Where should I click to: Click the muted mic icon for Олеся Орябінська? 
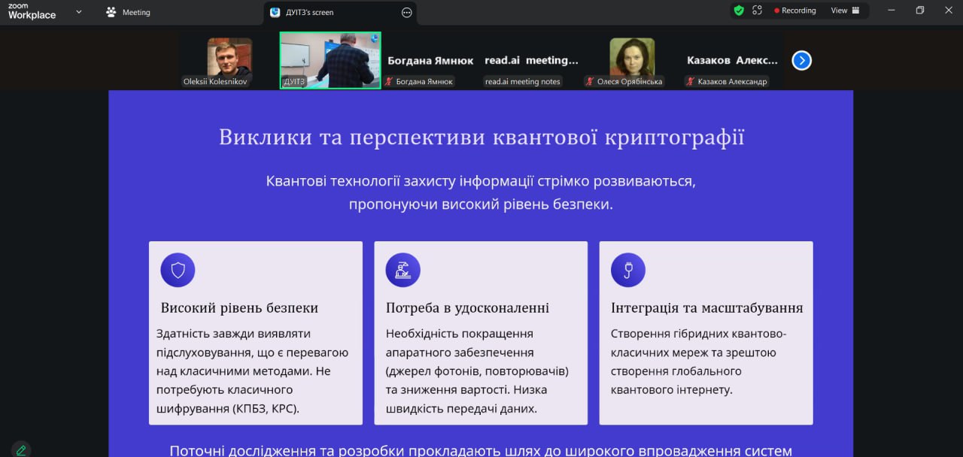[591, 81]
